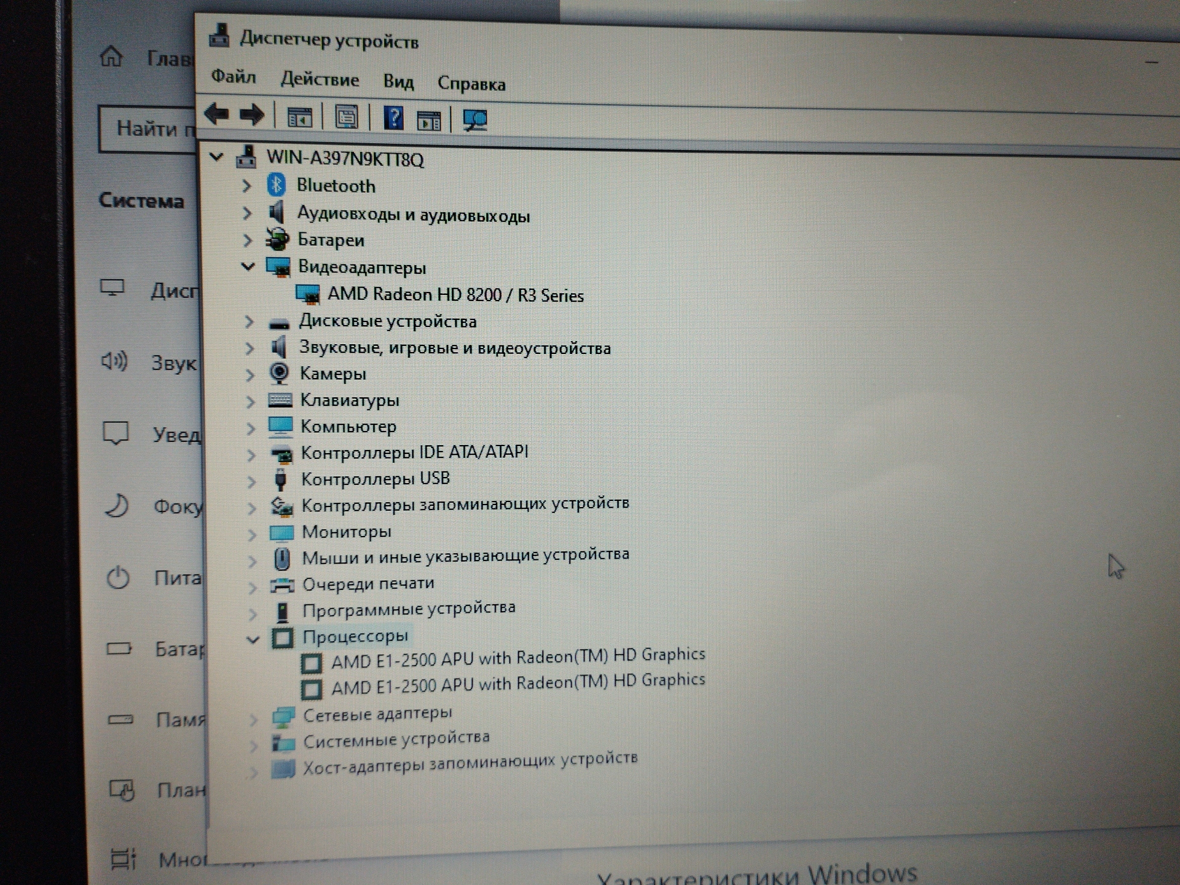Click the Дисковые устройства drive icon
1180x885 pixels.
click(x=279, y=322)
